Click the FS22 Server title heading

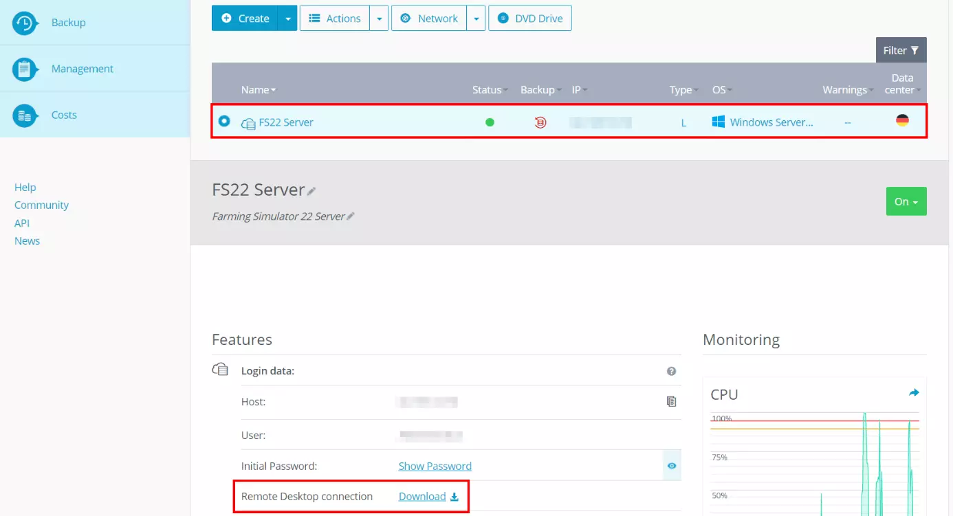259,190
